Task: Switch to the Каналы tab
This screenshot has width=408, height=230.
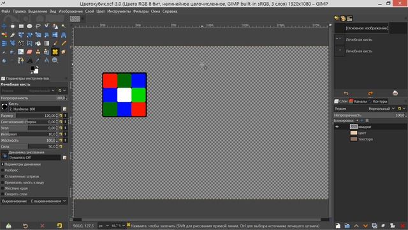Action: tap(358, 102)
